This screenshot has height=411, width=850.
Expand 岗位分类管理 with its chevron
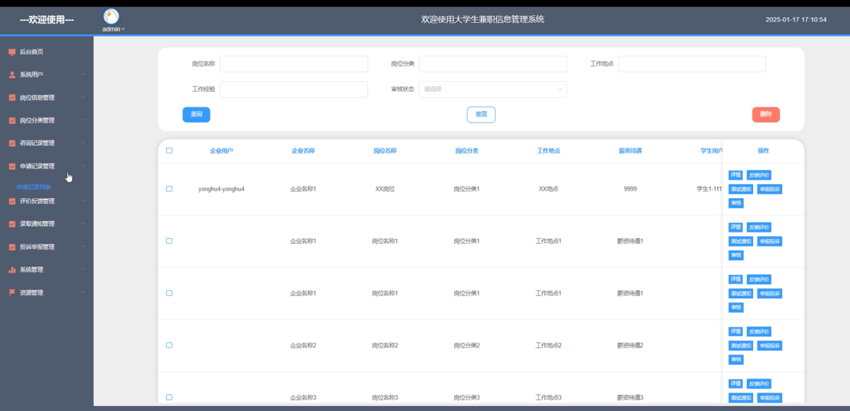(x=83, y=120)
